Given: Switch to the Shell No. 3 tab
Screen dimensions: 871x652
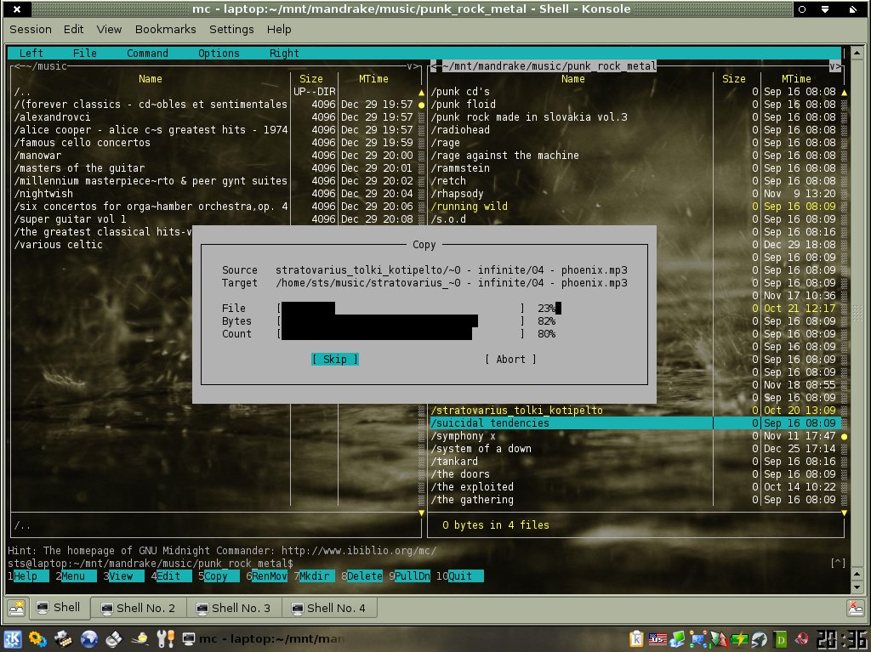Looking at the screenshot, I should 234,608.
